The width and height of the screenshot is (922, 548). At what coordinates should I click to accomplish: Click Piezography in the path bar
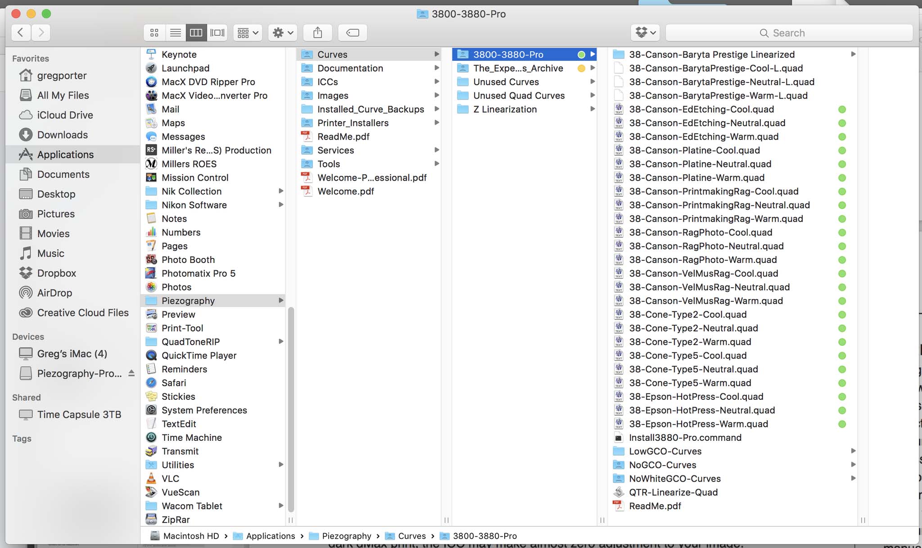tap(346, 536)
